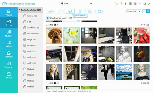Refresh the photo list

90,11
